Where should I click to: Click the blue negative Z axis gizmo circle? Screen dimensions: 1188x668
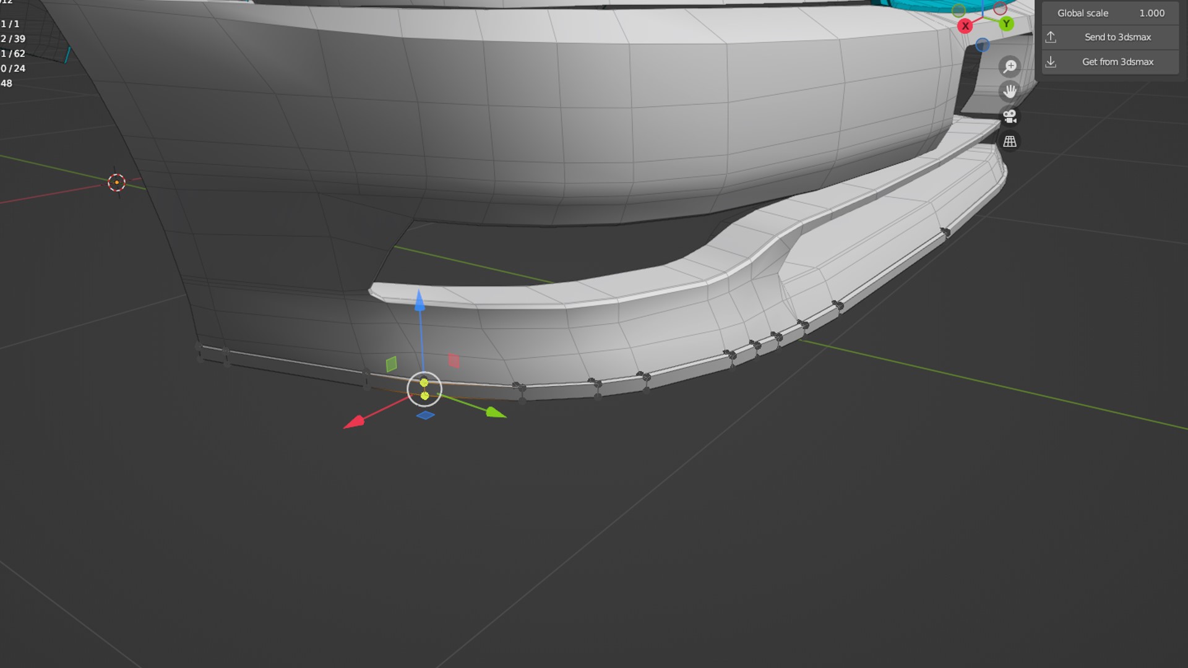tap(982, 45)
